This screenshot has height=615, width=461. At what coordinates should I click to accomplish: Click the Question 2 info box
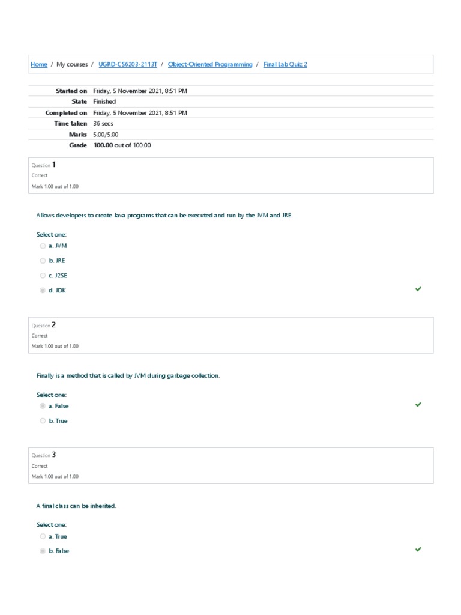point(231,335)
